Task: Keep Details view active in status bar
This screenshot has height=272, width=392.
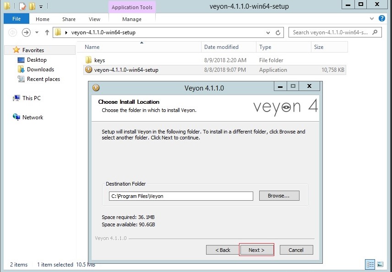Action: pyautogui.click(x=370, y=264)
